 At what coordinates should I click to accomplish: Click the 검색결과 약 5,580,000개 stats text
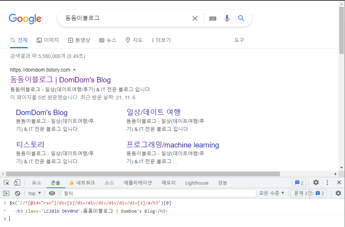[x=47, y=56]
